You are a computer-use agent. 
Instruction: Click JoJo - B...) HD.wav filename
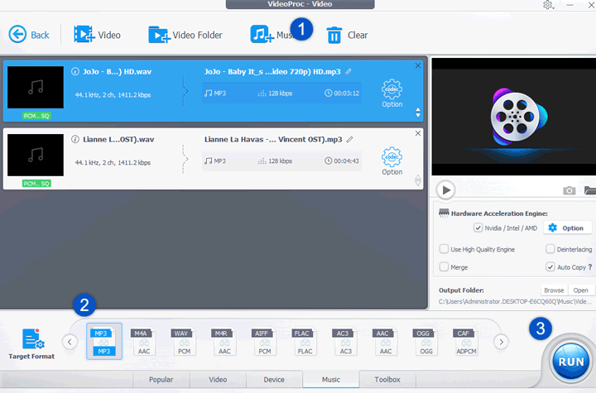tap(117, 71)
